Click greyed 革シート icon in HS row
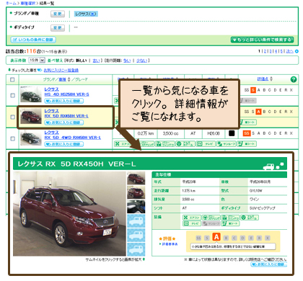 click(248, 101)
